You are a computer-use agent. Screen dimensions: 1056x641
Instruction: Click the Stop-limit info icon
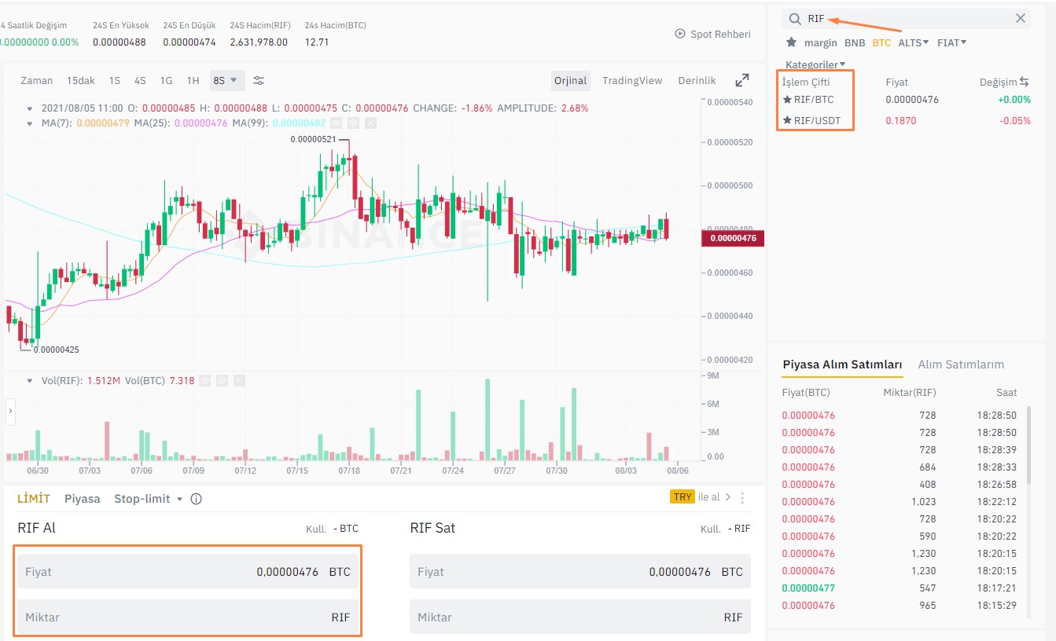coord(197,499)
